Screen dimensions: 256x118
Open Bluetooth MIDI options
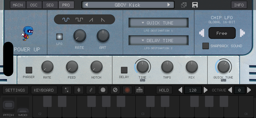(x=79, y=90)
